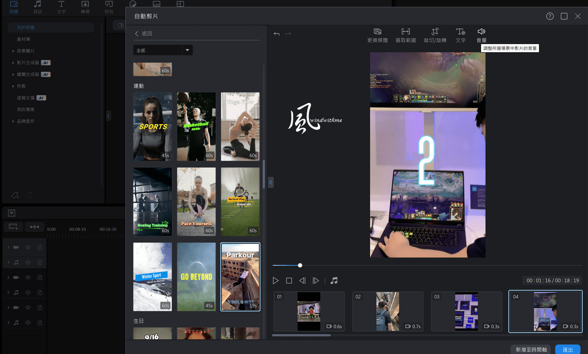
Task: Open the 更換媒體 replace media tool
Action: (x=378, y=35)
